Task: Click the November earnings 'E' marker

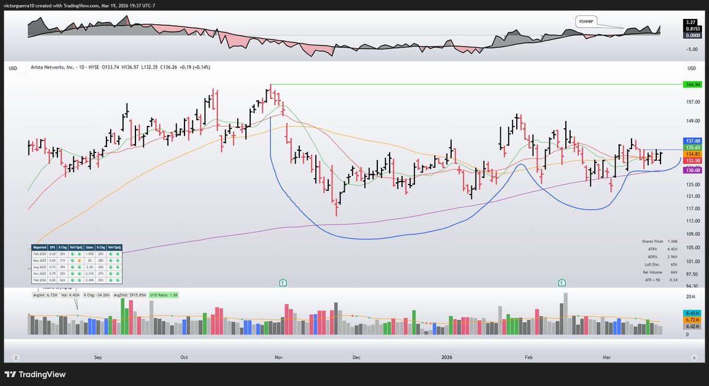Action: (283, 283)
